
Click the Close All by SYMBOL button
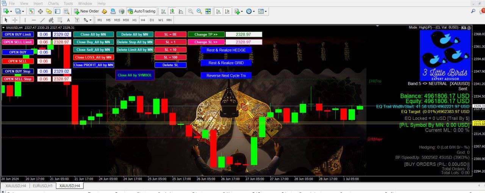pyautogui.click(x=135, y=75)
